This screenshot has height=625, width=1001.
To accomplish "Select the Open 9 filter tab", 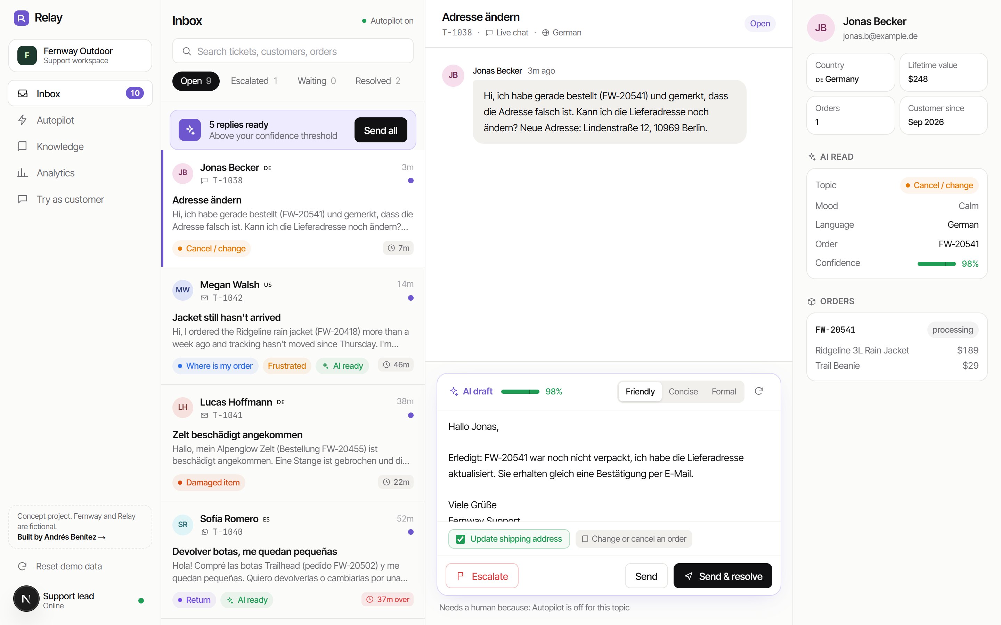I will [x=196, y=81].
